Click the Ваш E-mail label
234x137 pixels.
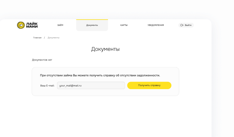coord(47,85)
